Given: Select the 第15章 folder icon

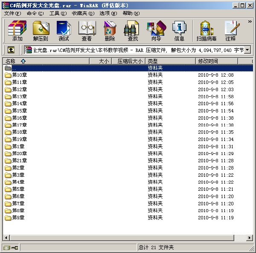Looking at the screenshot, I should [8, 111].
